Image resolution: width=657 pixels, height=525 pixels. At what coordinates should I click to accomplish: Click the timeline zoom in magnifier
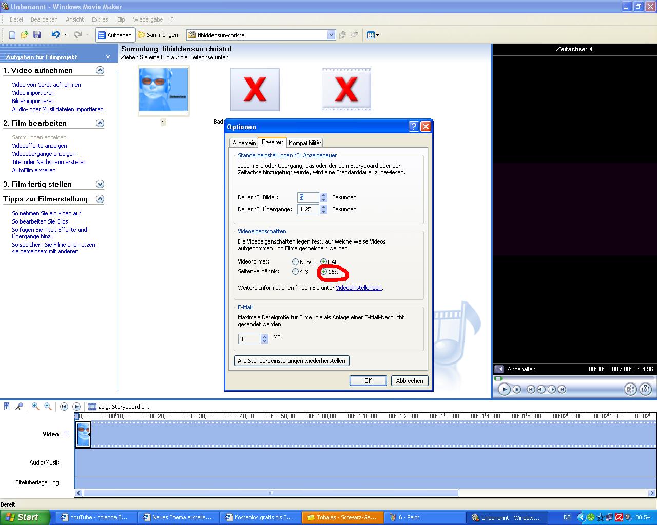[35, 406]
